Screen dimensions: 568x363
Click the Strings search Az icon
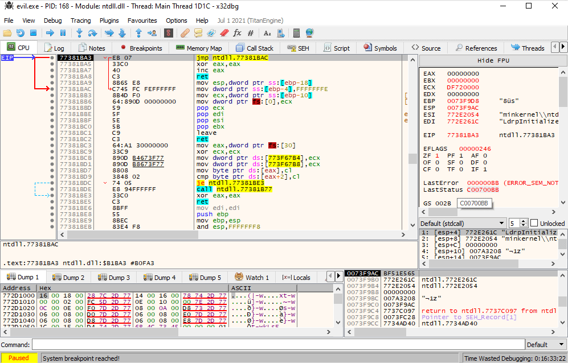(267, 34)
